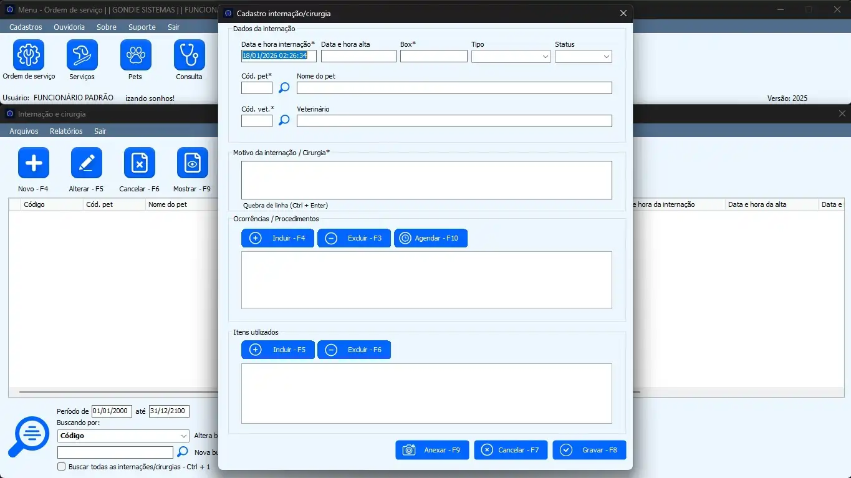Click the Agendar - F10 button
Screen dimensions: 851x478
pyautogui.click(x=431, y=238)
